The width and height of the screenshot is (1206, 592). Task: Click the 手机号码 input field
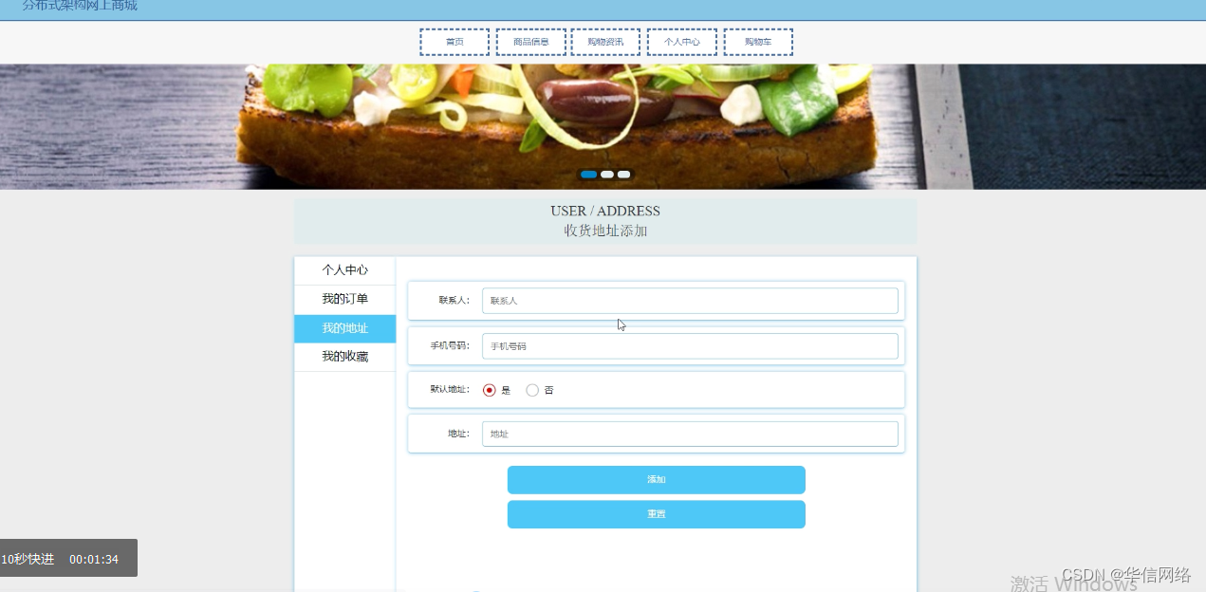(690, 345)
